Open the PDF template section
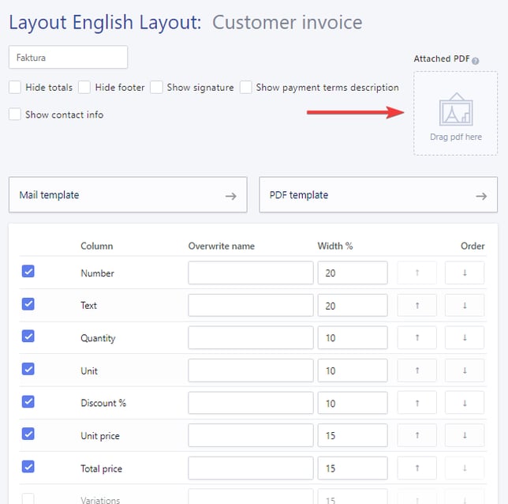This screenshot has height=504, width=508. click(377, 195)
